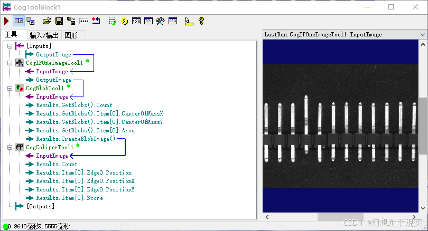
Task: Click the image horizontal scrollbar thumb
Action: click(x=340, y=217)
